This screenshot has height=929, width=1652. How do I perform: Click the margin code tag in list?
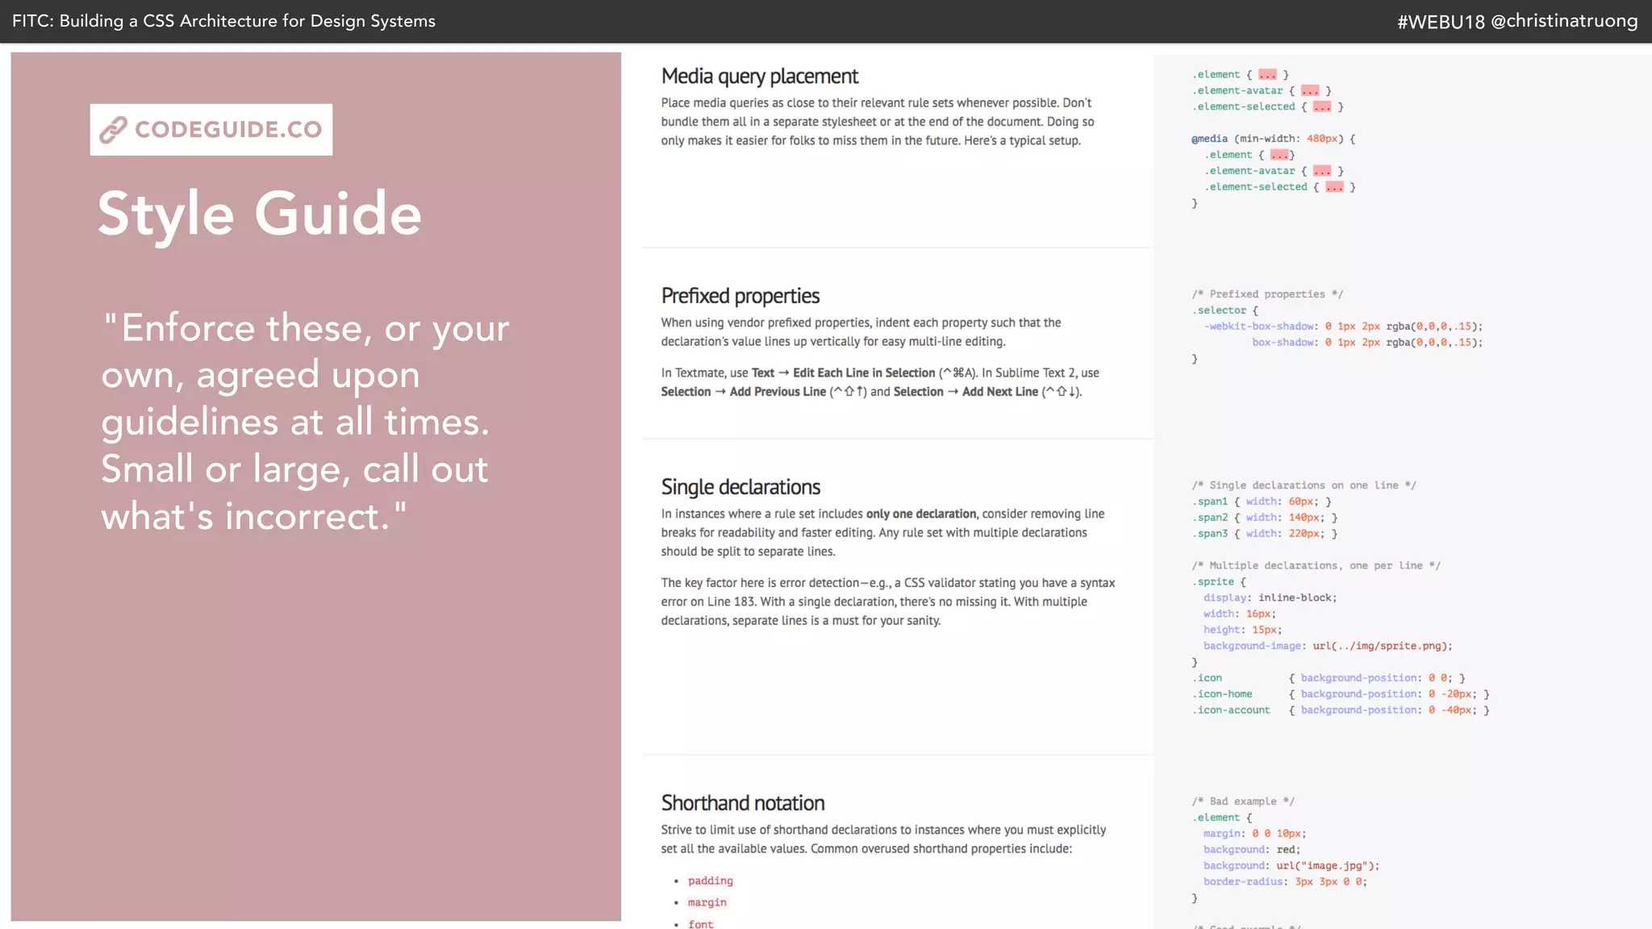click(707, 902)
